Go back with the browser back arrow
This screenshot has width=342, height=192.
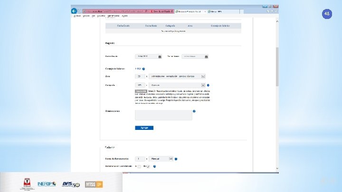(x=74, y=11)
